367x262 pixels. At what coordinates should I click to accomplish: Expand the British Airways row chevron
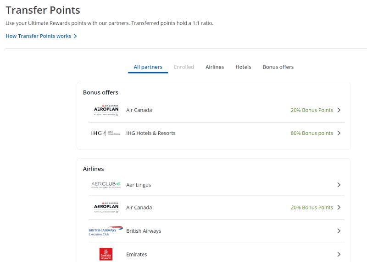pyautogui.click(x=339, y=231)
